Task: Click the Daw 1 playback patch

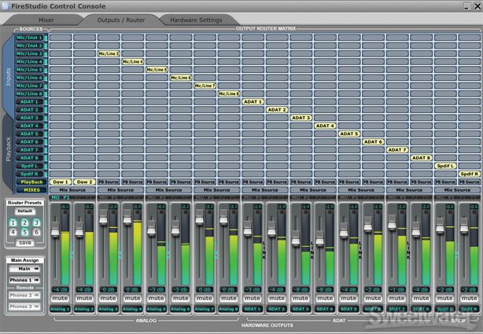Action: [61, 182]
